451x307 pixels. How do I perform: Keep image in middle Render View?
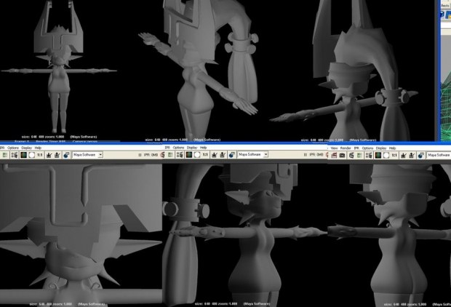pyautogui.click(x=215, y=155)
